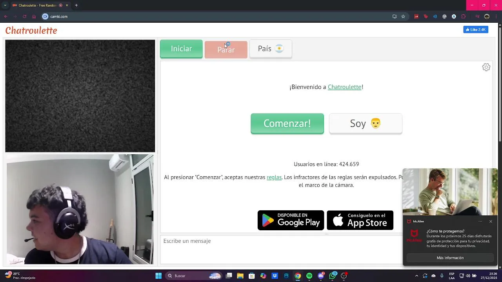Open a new browser tab
This screenshot has width=502, height=282.
(x=76, y=5)
